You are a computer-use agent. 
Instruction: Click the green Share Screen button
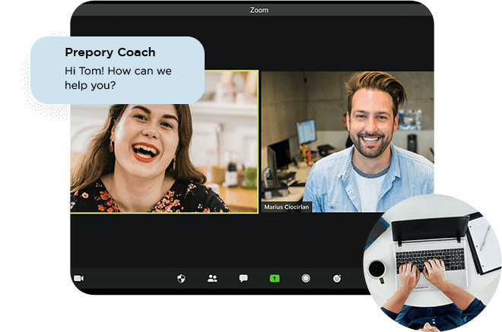(275, 278)
